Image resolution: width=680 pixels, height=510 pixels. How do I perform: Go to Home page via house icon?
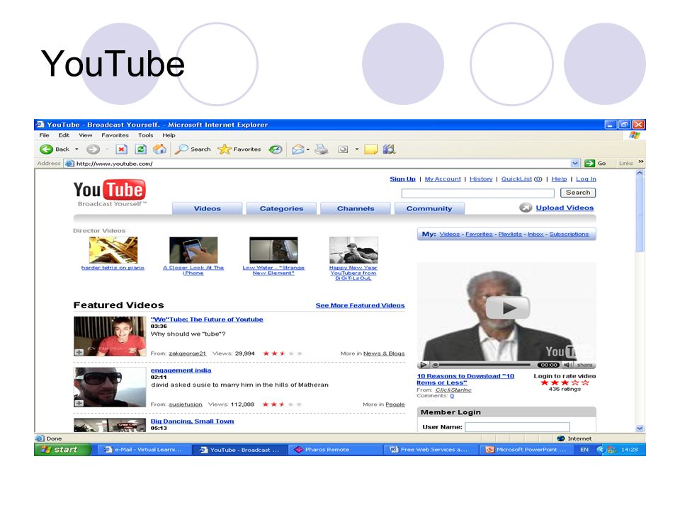click(x=159, y=149)
